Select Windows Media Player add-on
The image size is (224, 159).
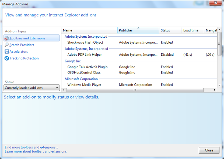click(x=139, y=85)
